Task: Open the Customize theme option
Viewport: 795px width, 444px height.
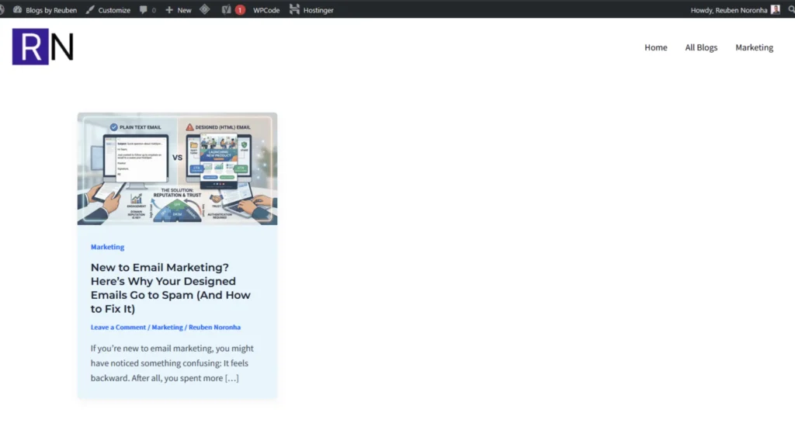Action: coord(108,9)
